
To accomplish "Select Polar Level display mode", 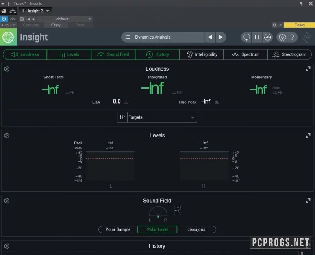I will coord(157,229).
